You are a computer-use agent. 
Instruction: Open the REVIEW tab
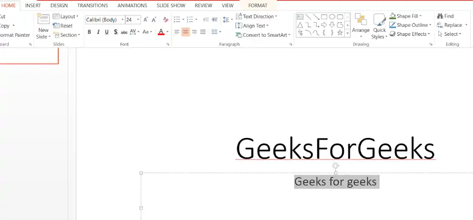click(x=203, y=5)
